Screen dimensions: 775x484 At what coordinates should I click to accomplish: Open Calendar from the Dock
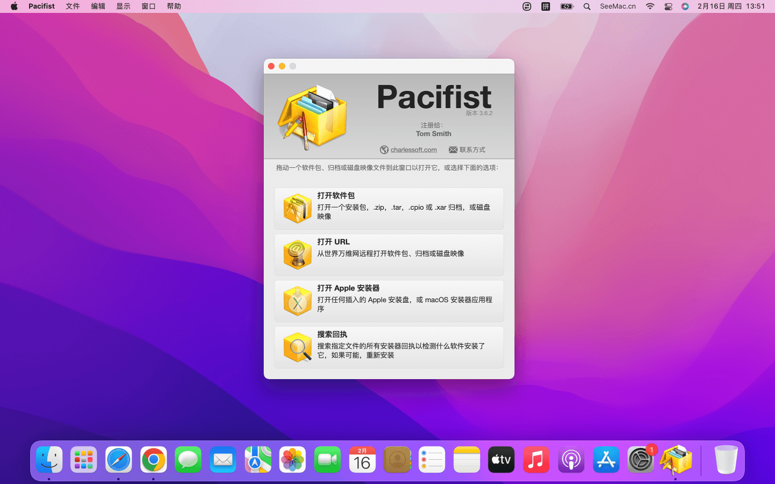[362, 460]
